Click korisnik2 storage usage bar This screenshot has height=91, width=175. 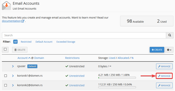pos(117,87)
